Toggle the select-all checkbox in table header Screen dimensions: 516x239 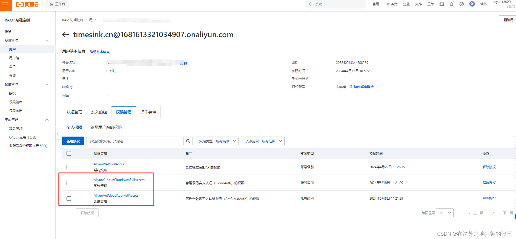(x=69, y=153)
